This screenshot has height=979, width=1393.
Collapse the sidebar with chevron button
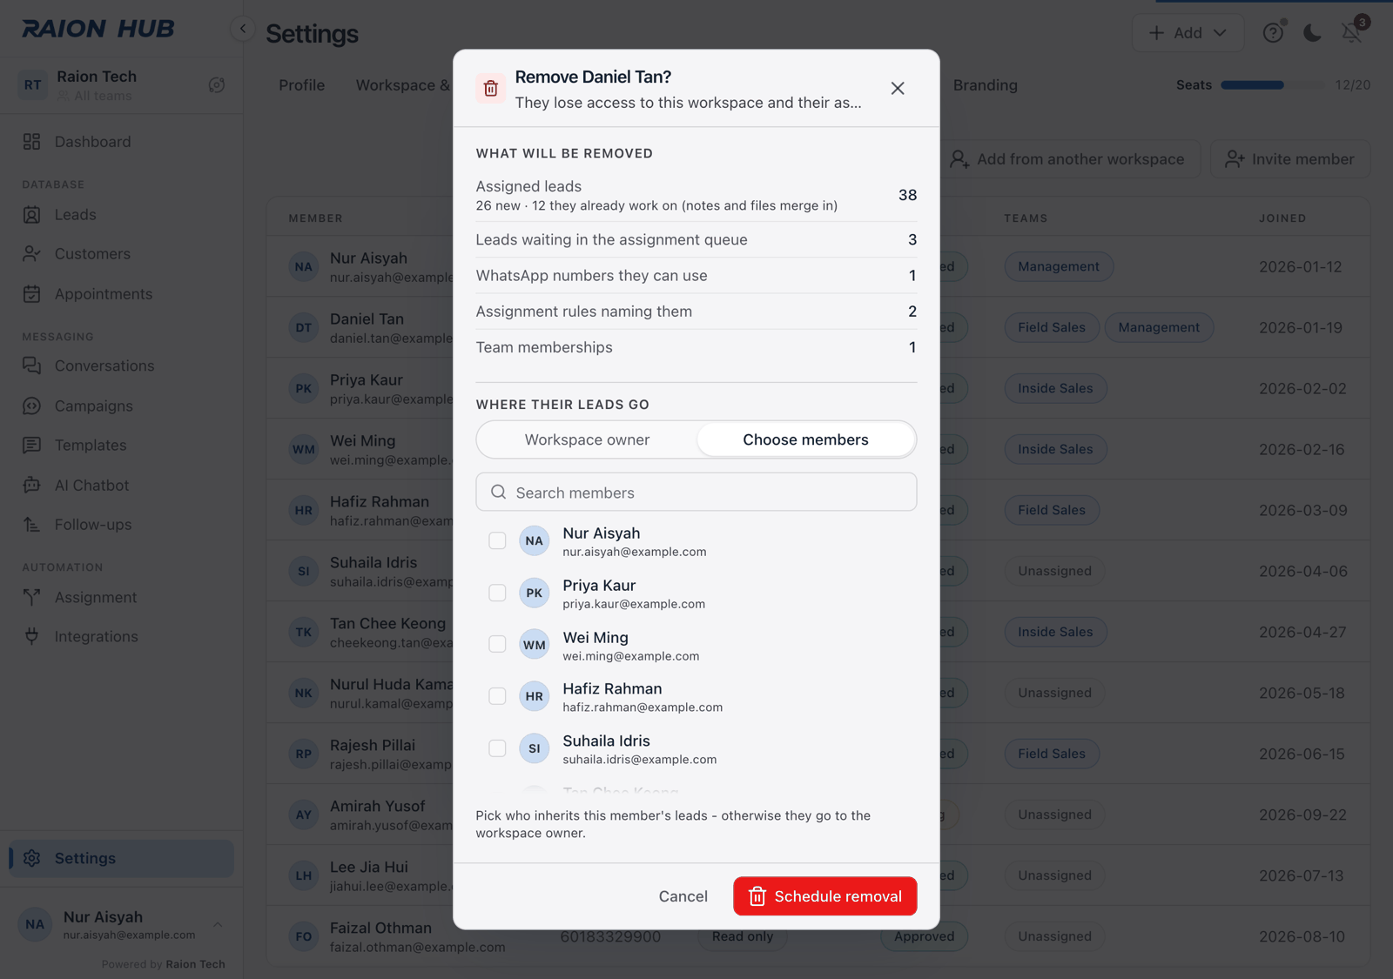pos(243,29)
